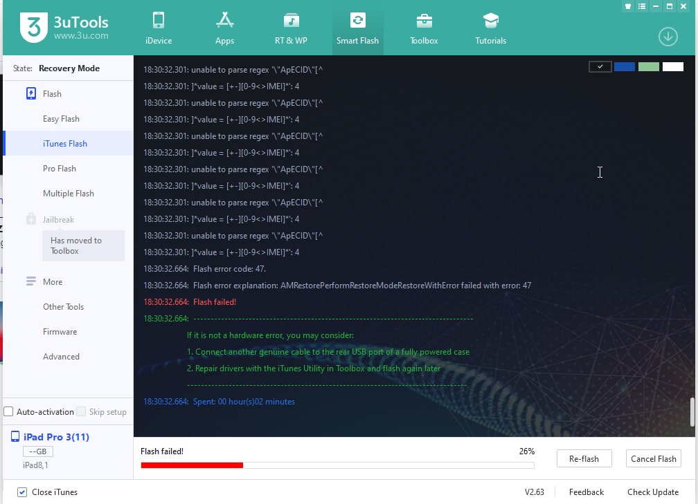Open Multiple Flash mode
The height and width of the screenshot is (504, 698).
click(68, 194)
